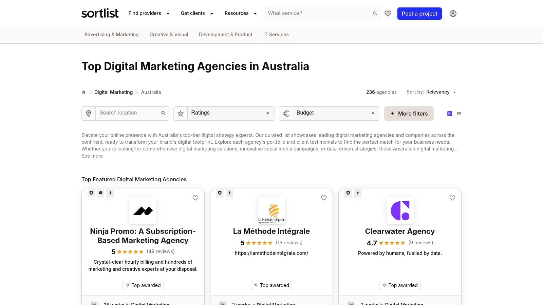The width and height of the screenshot is (543, 305).
Task: Favorite the Ninja Promo agency card
Action: pos(195,198)
